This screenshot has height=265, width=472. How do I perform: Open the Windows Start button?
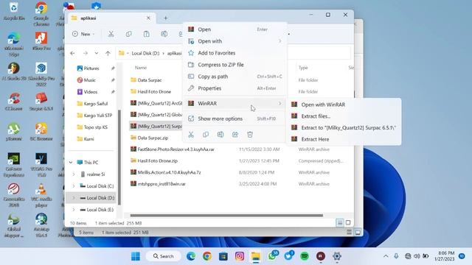pyautogui.click(x=136, y=256)
